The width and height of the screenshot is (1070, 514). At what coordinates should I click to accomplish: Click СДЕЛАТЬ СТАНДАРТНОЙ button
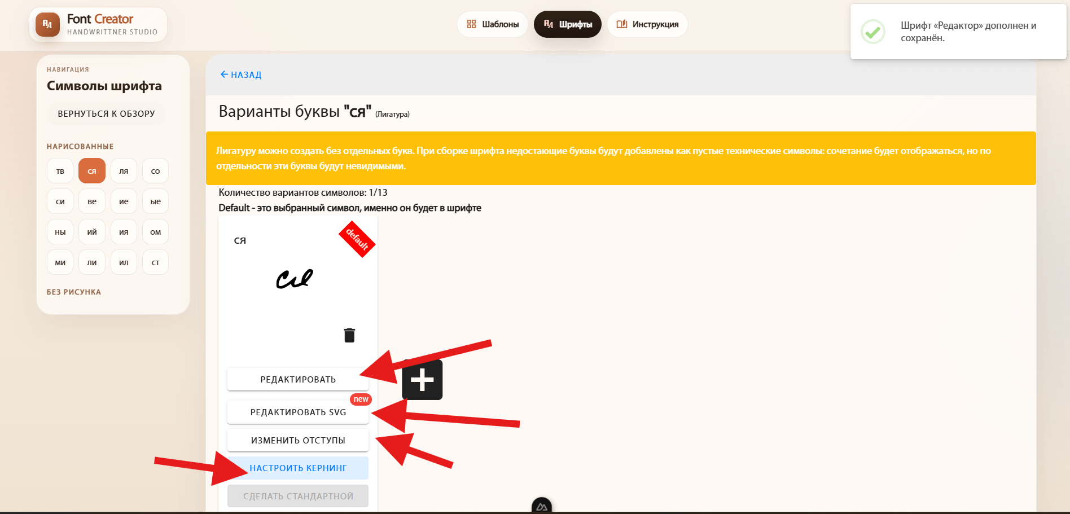[298, 496]
